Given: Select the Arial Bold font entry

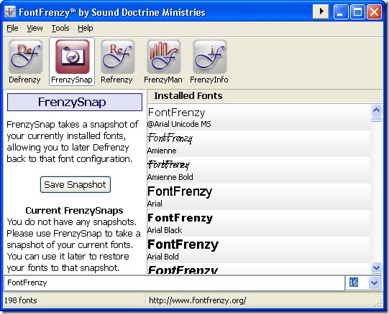Looking at the screenshot, I should (259, 249).
